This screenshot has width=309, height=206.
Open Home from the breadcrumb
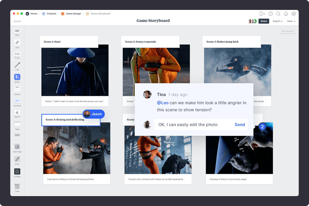point(34,13)
